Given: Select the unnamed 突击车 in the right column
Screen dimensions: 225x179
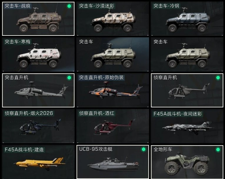Looking at the screenshot, I should tap(187, 54).
